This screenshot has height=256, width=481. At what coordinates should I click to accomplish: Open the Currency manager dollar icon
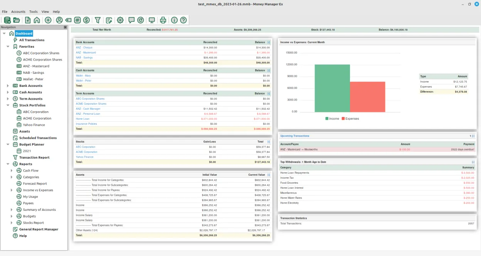86,20
